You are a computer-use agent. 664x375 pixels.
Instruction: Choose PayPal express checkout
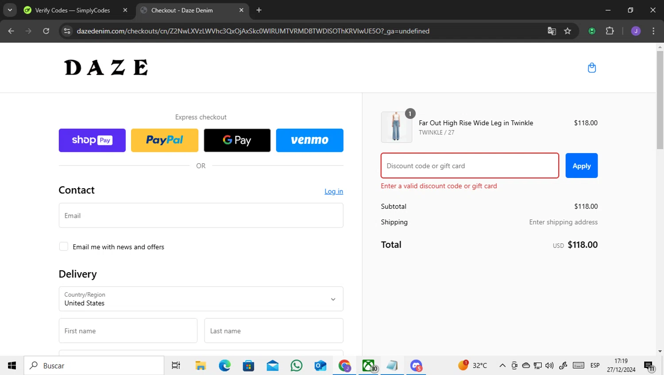click(x=165, y=140)
